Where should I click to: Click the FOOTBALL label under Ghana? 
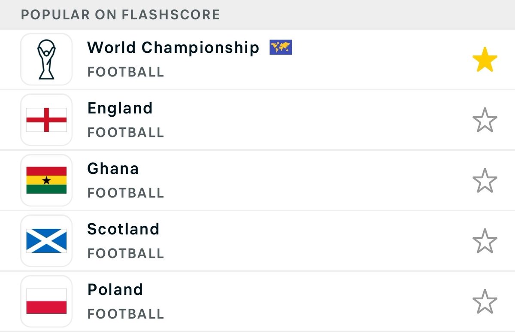click(126, 193)
